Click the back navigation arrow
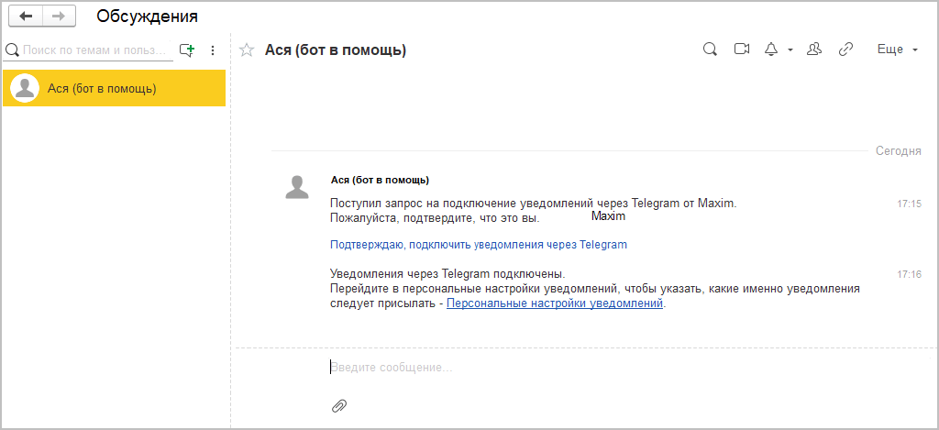The image size is (939, 430). coord(25,17)
